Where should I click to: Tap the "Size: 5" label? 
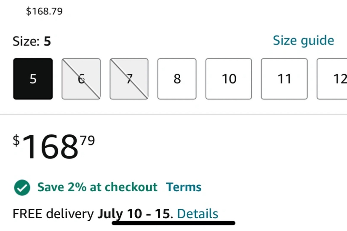(x=32, y=41)
